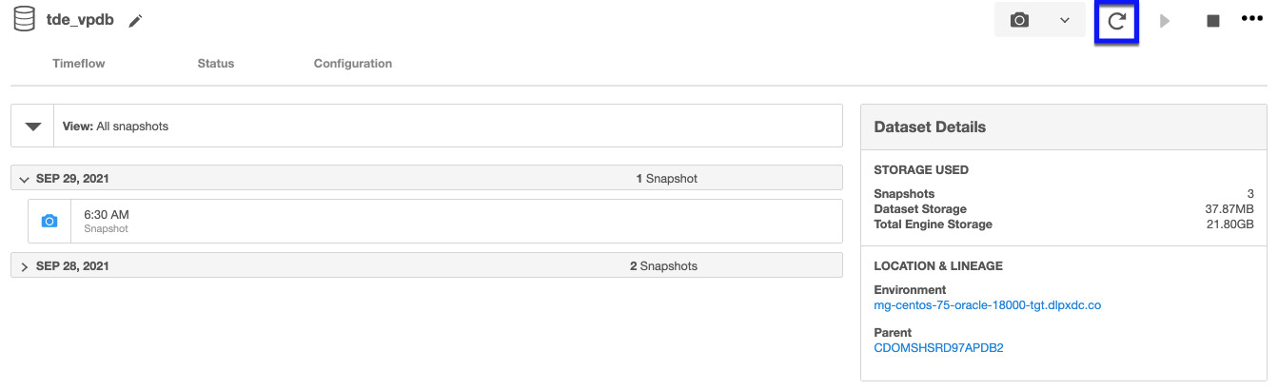This screenshot has height=390, width=1278.
Task: Stop the dataset with the square icon
Action: click(1212, 21)
